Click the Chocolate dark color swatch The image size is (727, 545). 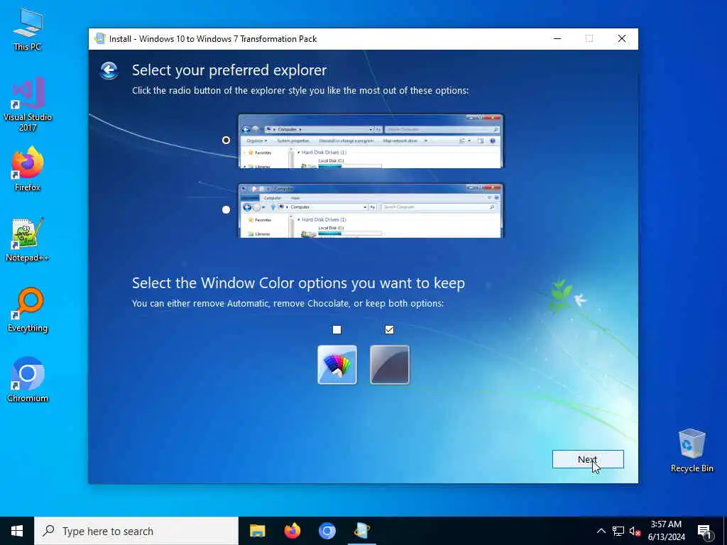point(390,365)
